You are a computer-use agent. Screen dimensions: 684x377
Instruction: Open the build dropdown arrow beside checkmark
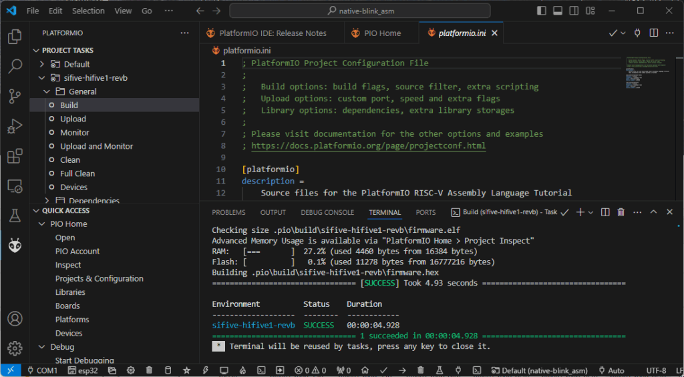click(x=623, y=33)
